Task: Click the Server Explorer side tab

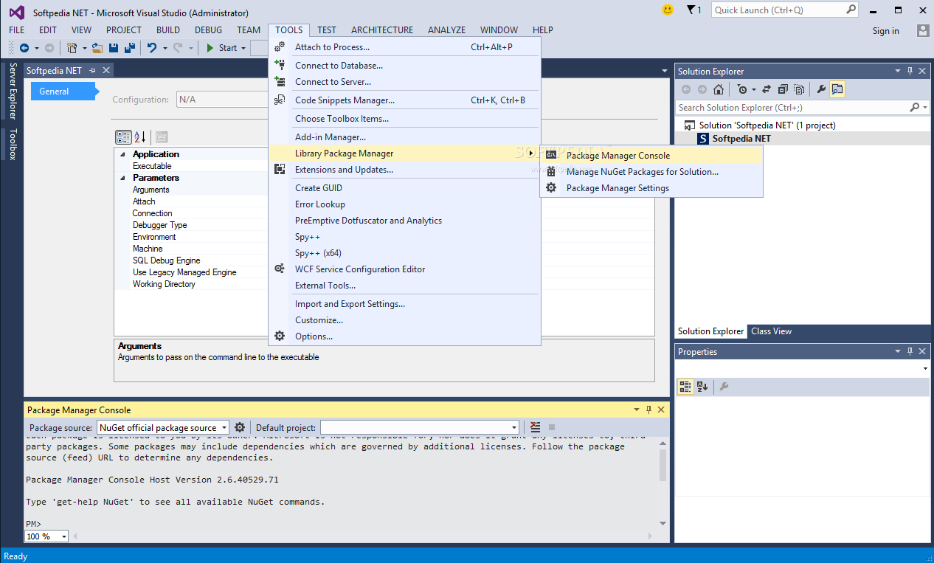Action: point(13,91)
